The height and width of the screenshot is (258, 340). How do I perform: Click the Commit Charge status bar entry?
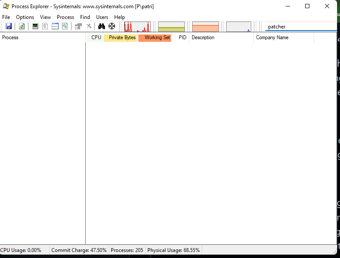tap(79, 250)
